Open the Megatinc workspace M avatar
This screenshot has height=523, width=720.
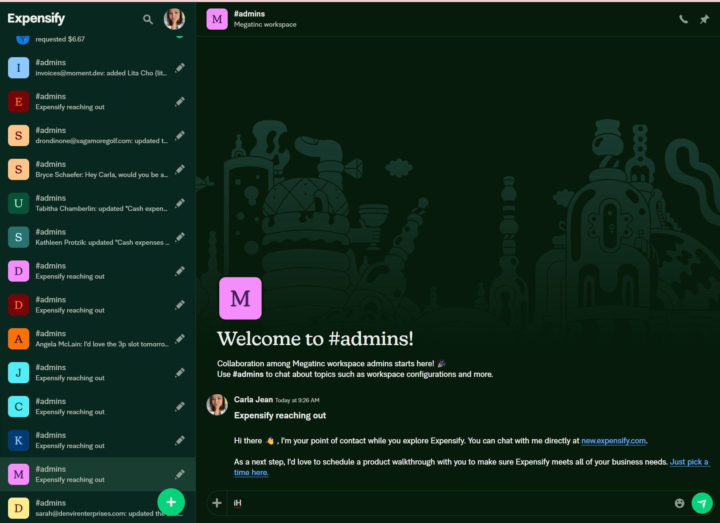coord(217,19)
